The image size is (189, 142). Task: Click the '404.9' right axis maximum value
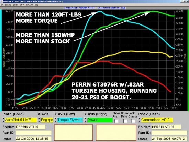pyautogui.click(x=179, y=11)
